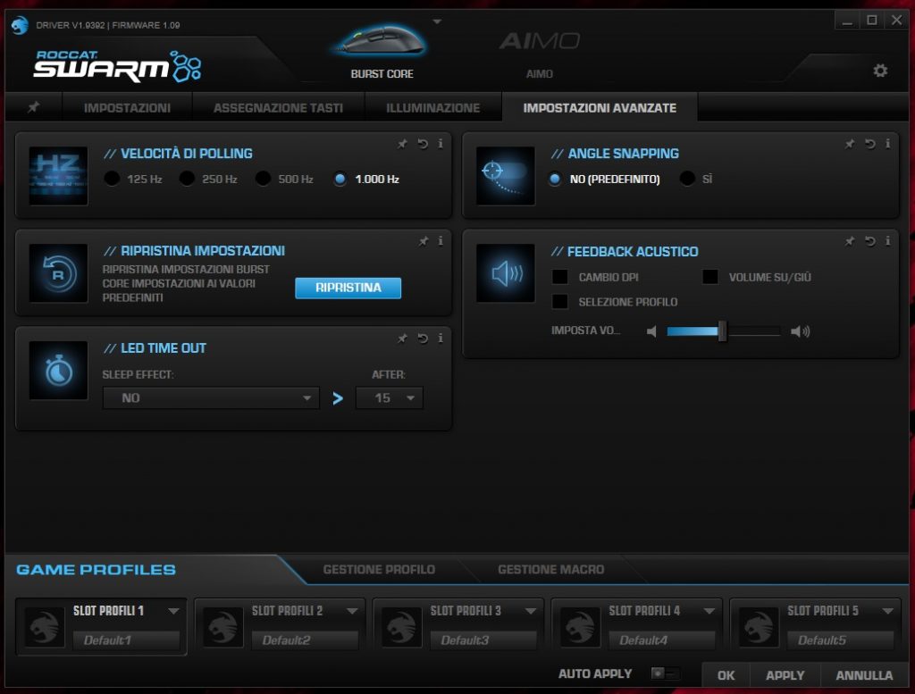Open the settings gear icon
This screenshot has width=915, height=694.
[x=880, y=71]
